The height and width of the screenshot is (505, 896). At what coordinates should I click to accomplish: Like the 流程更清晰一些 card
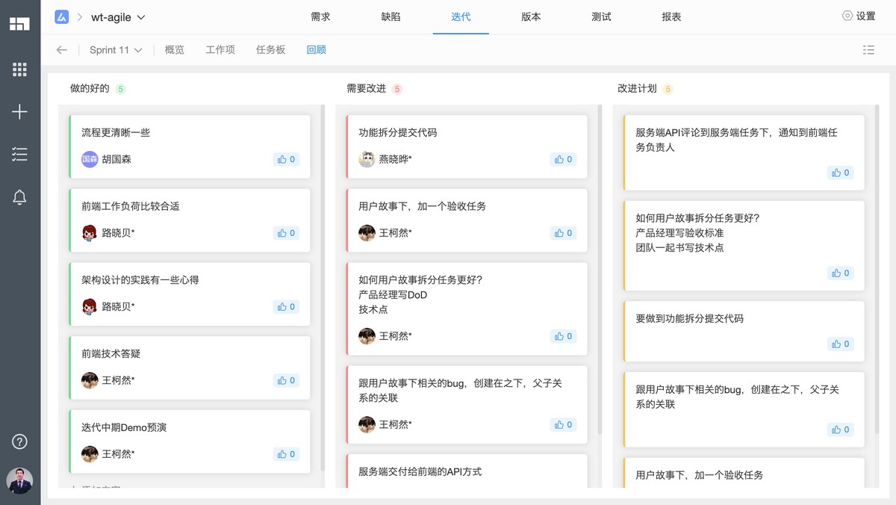(x=286, y=159)
